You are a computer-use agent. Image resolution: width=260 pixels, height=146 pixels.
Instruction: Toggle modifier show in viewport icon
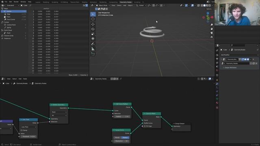click(245, 59)
